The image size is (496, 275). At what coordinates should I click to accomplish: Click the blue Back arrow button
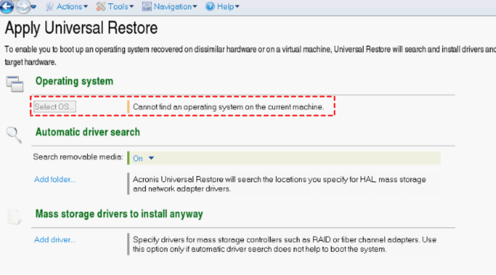pyautogui.click(x=7, y=7)
